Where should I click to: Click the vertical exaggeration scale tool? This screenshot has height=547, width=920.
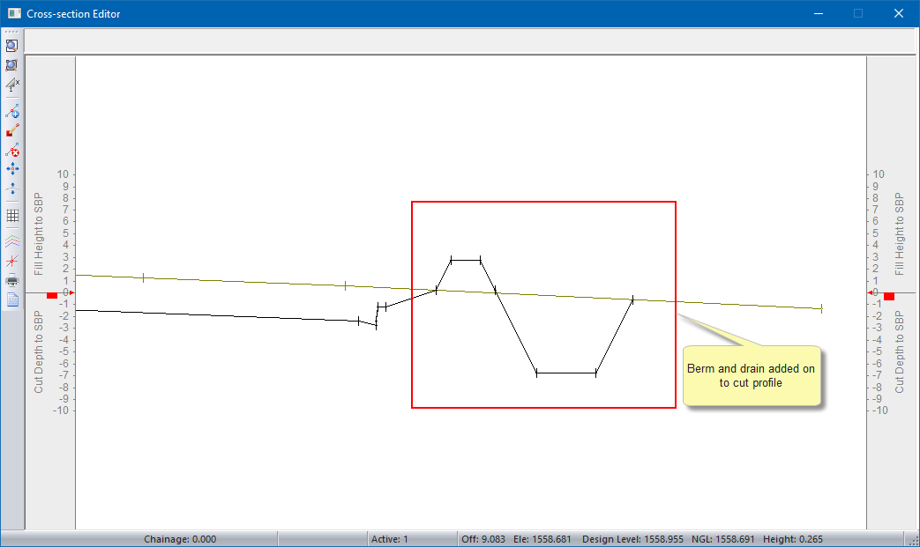click(12, 85)
